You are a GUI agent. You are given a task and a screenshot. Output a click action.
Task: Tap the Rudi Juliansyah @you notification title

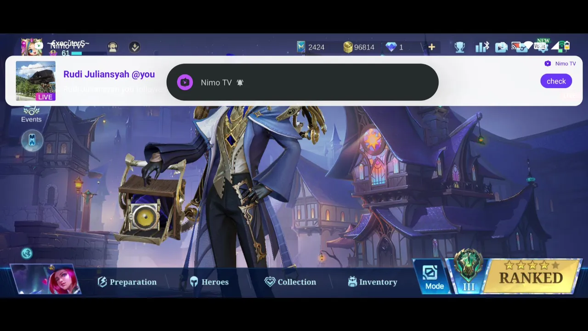click(109, 74)
